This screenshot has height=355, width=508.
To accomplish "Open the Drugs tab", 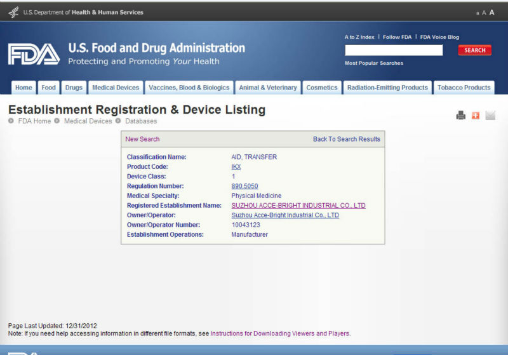I will pos(74,88).
